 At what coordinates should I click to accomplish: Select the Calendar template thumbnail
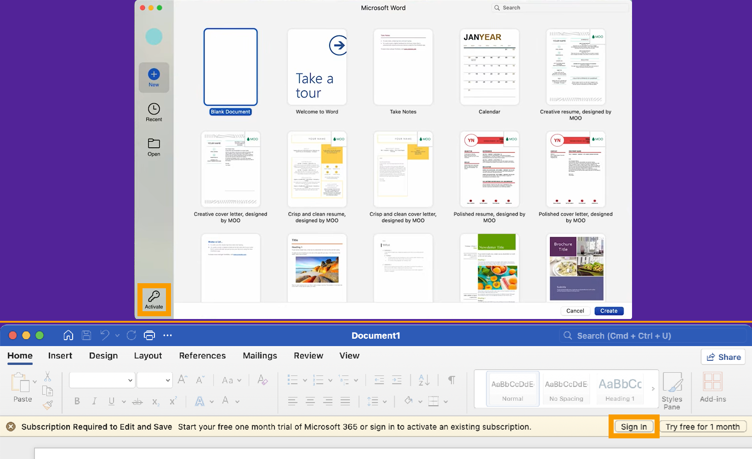click(490, 67)
